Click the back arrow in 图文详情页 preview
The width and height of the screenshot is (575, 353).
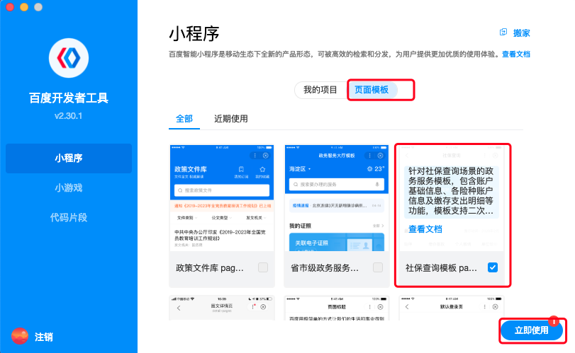click(179, 308)
